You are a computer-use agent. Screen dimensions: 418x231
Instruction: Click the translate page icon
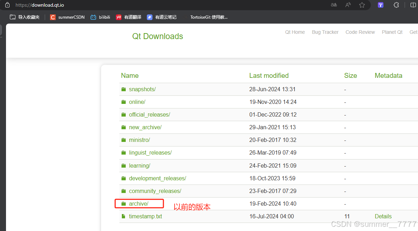click(x=334, y=5)
